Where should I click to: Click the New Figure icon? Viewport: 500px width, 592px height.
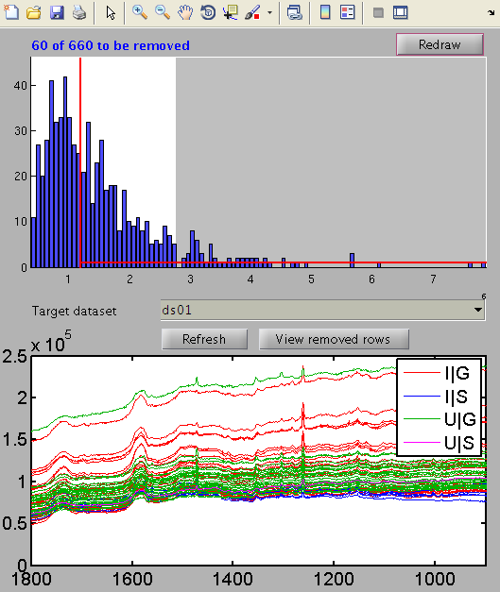[x=11, y=12]
